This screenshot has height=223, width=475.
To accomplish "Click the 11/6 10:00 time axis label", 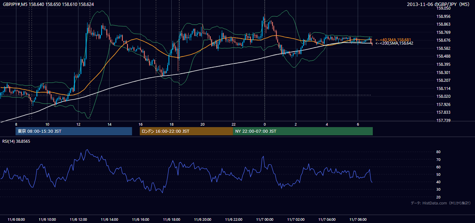I will [x=47, y=220].
